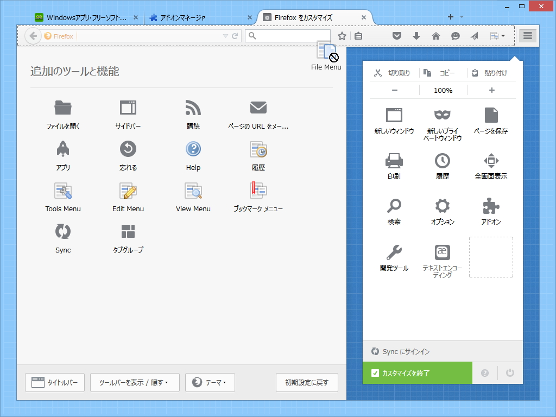Open the hamburger menu button
Screen dimensions: 556x417
tap(528, 35)
